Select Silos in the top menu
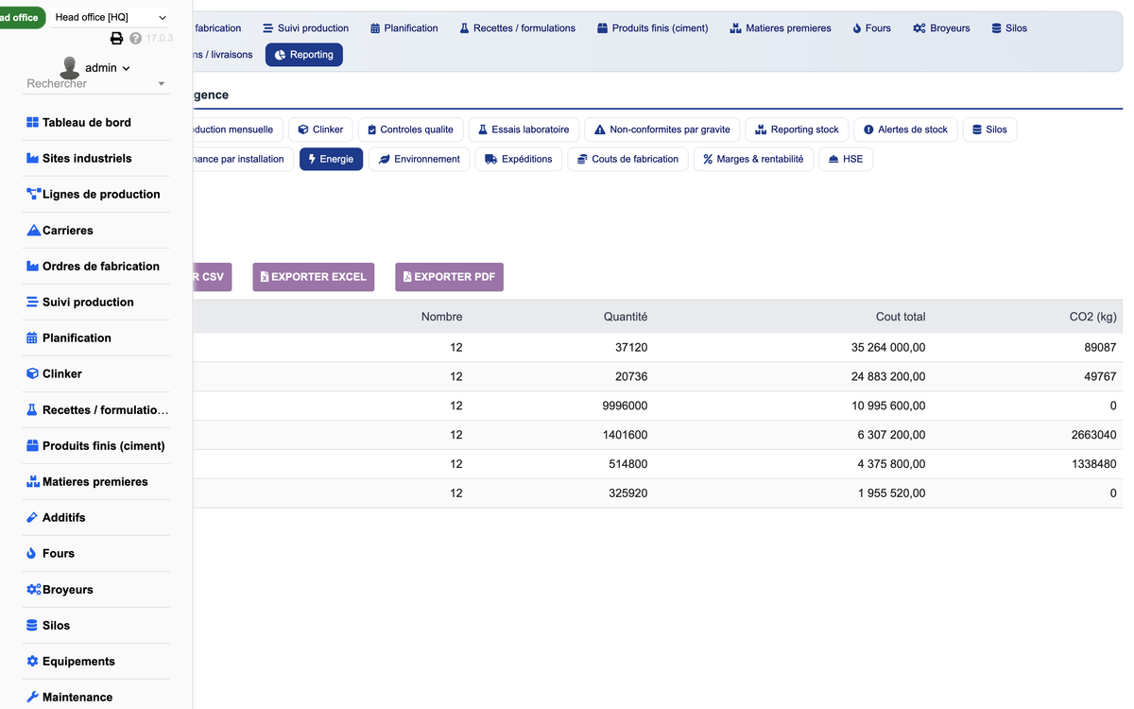This screenshot has width=1134, height=709. 1009,28
